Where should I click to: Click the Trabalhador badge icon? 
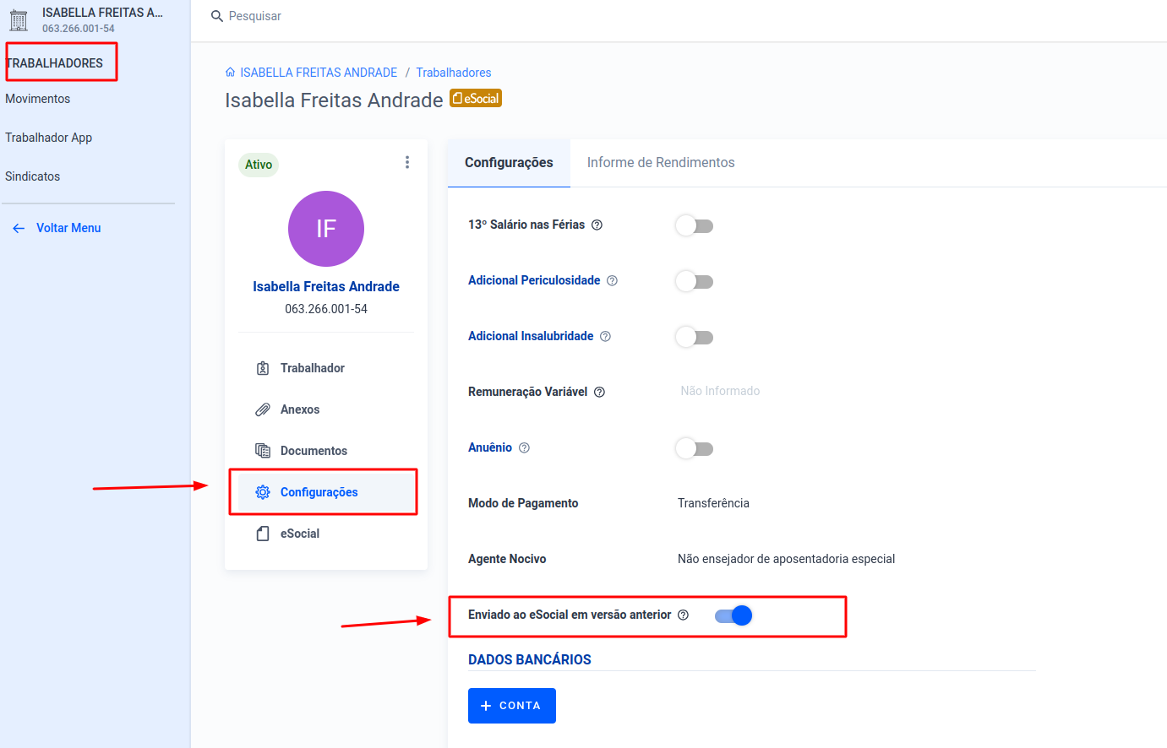(263, 368)
